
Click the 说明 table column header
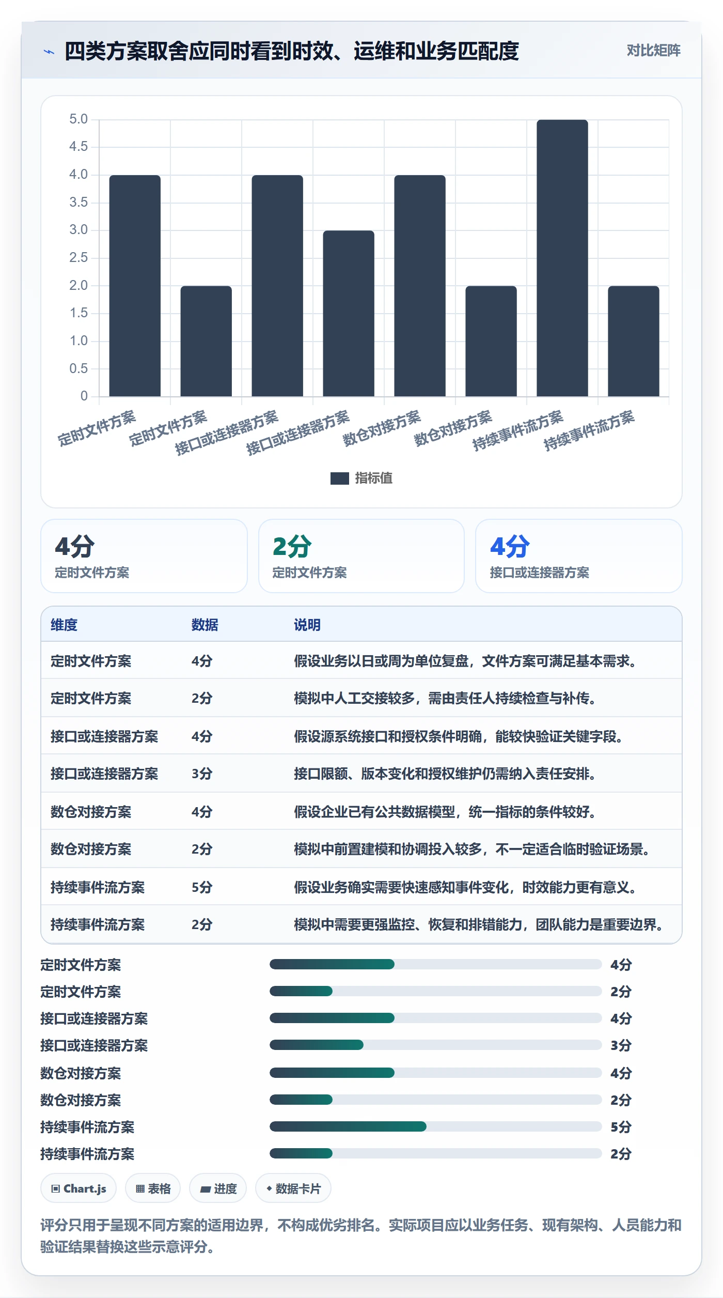(307, 625)
